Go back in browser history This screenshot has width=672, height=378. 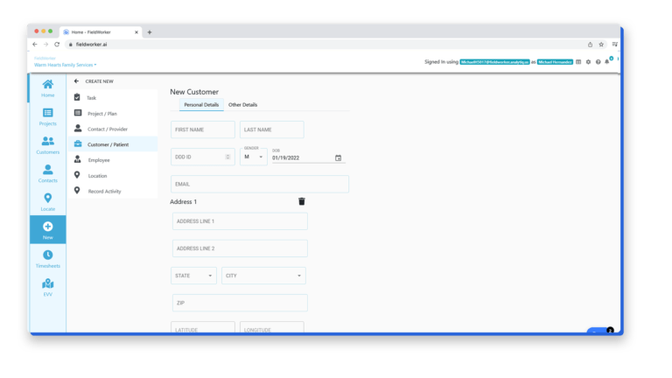[35, 44]
